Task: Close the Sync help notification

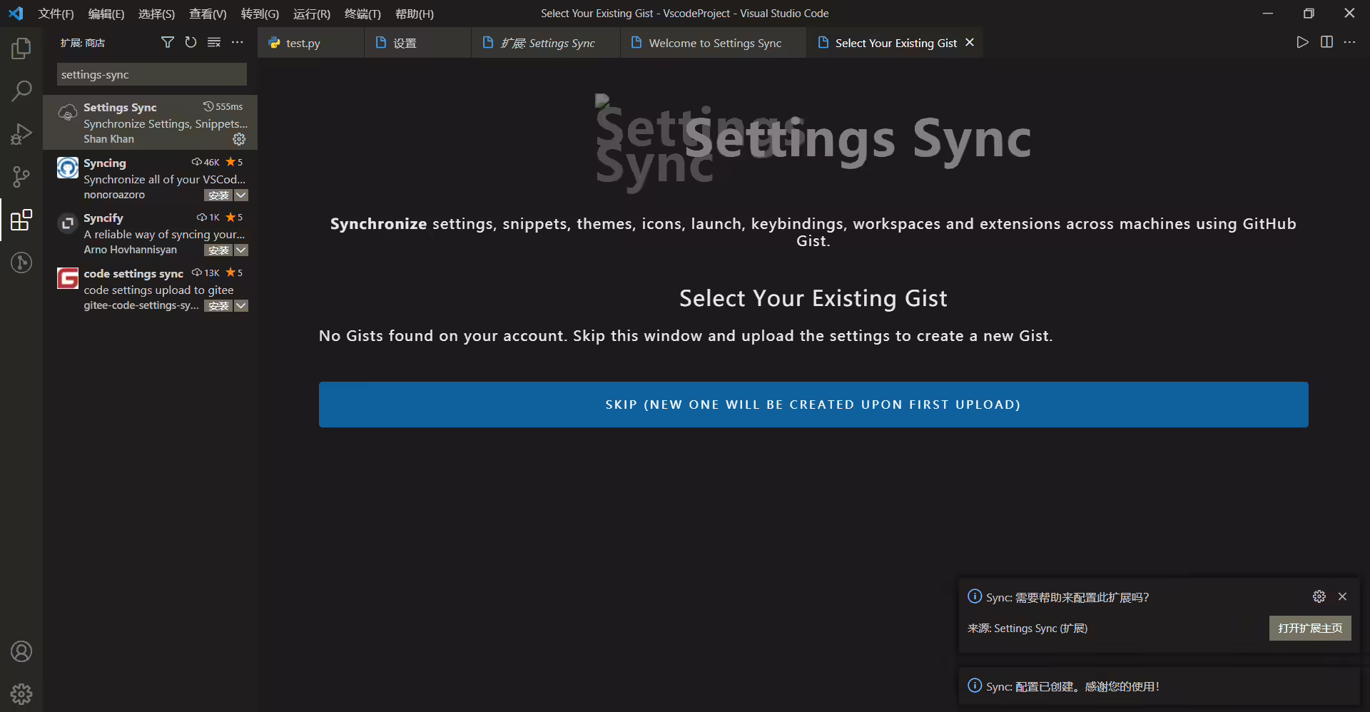Action: pos(1342,596)
